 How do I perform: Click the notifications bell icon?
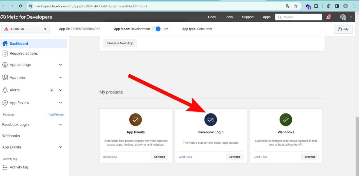pyautogui.click(x=328, y=17)
